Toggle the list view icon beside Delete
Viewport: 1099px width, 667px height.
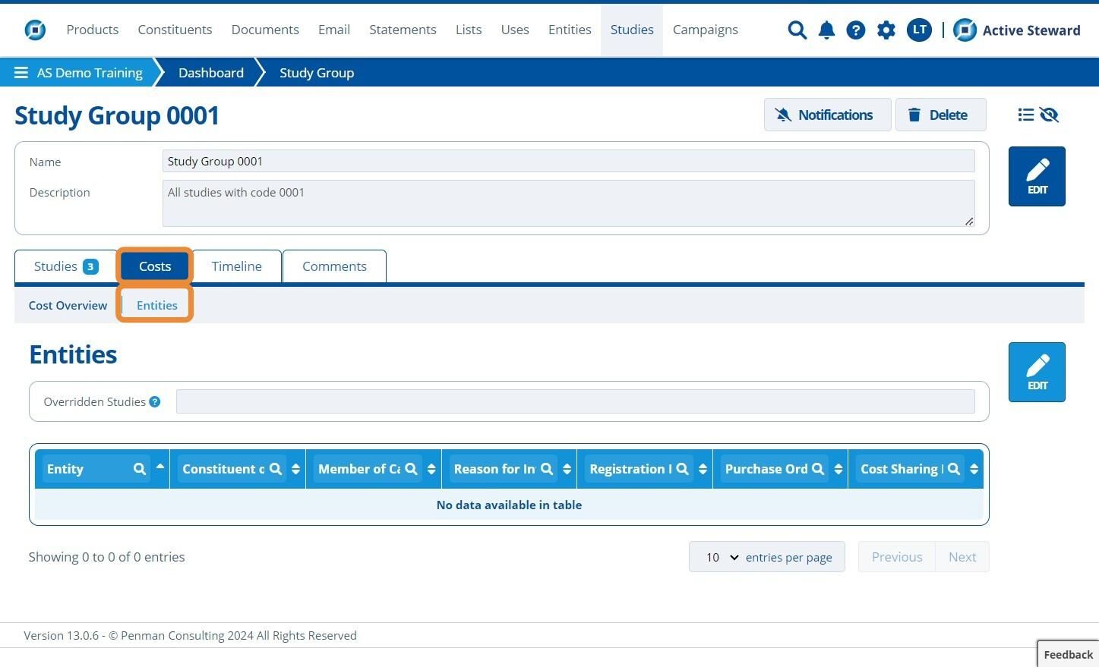(1026, 115)
